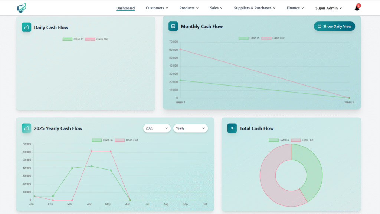Open the 2025 year dropdown
Viewport: 380px width, 214px height.
coord(157,128)
